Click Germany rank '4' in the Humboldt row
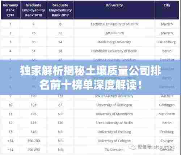The height and width of the screenshot is (155, 181). tap(10, 51)
